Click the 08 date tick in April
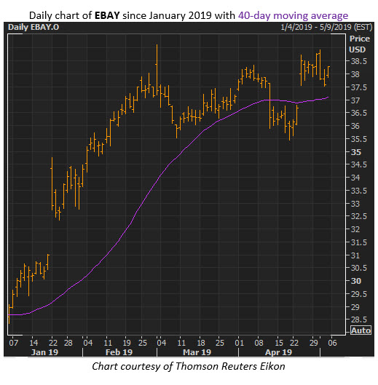 pos(259,343)
